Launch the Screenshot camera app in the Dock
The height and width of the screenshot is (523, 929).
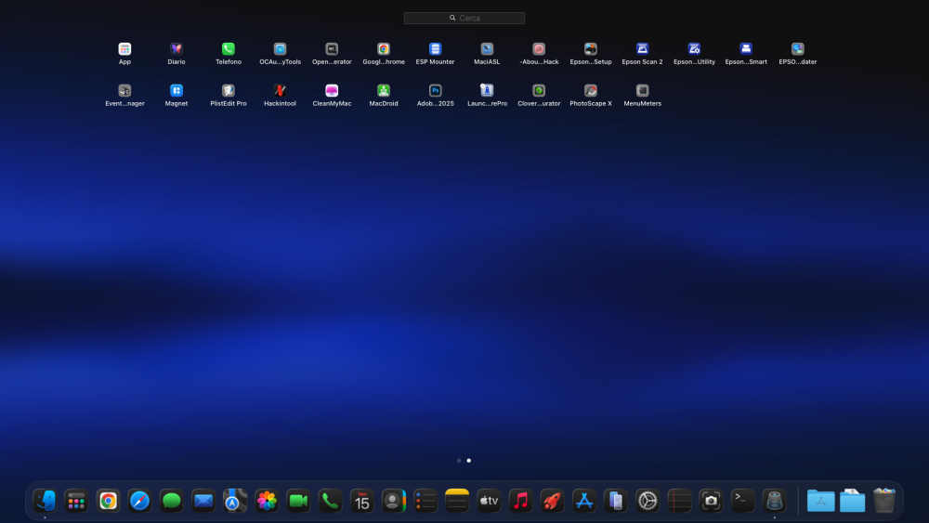[711, 501]
